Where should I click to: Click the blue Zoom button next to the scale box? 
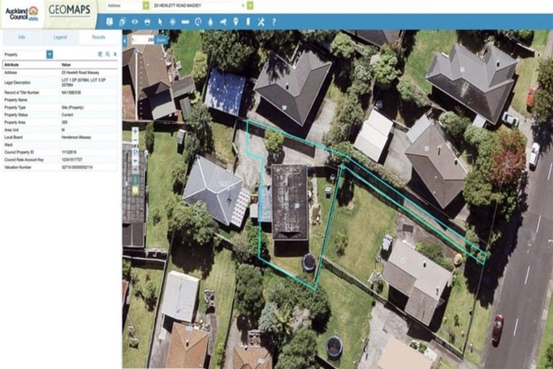pos(161,40)
